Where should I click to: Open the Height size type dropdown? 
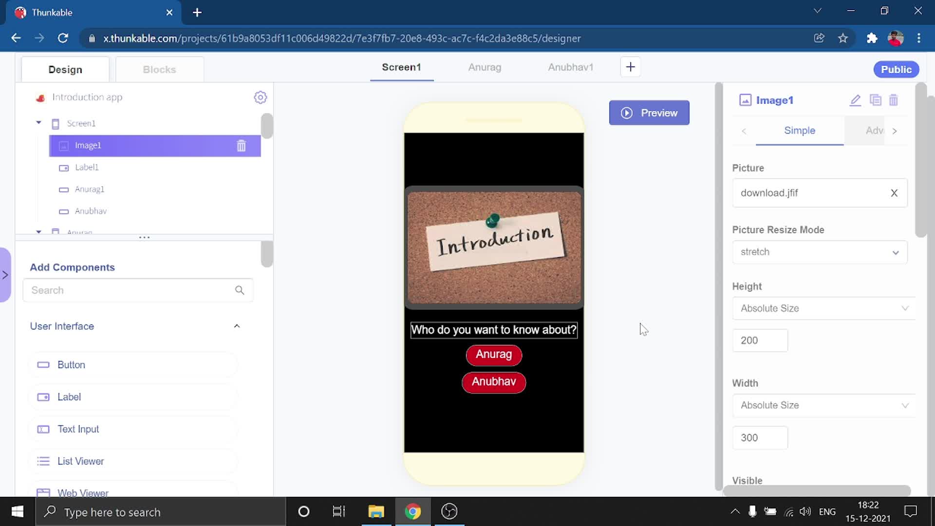point(823,308)
